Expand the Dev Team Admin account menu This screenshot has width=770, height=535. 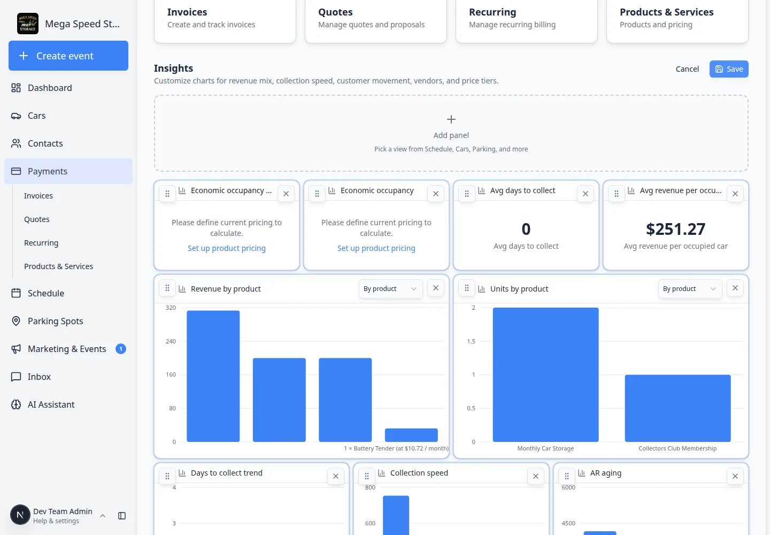[59, 516]
